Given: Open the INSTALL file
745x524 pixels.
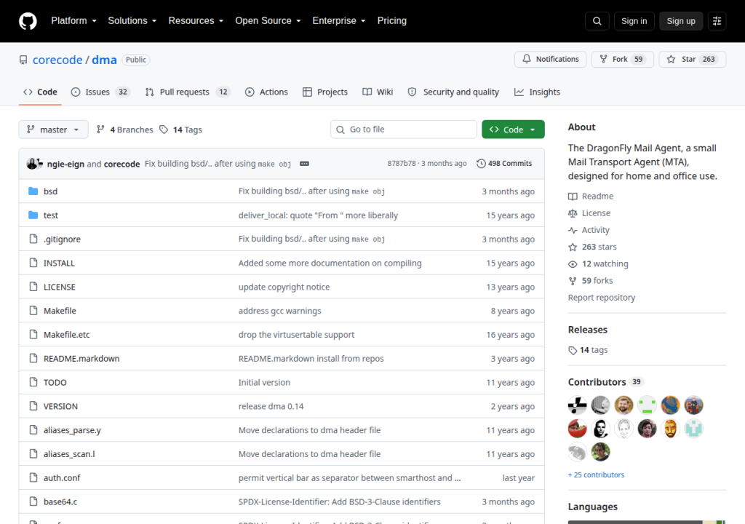Looking at the screenshot, I should coord(60,263).
